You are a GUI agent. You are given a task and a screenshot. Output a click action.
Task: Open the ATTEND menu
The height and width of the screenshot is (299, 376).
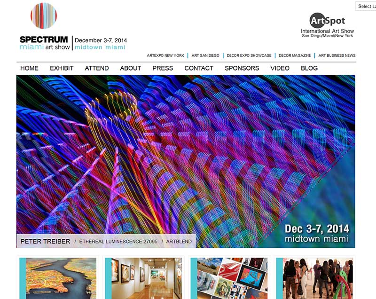(97, 68)
